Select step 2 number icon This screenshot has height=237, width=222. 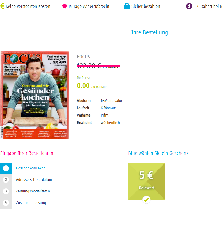click(x=6, y=180)
